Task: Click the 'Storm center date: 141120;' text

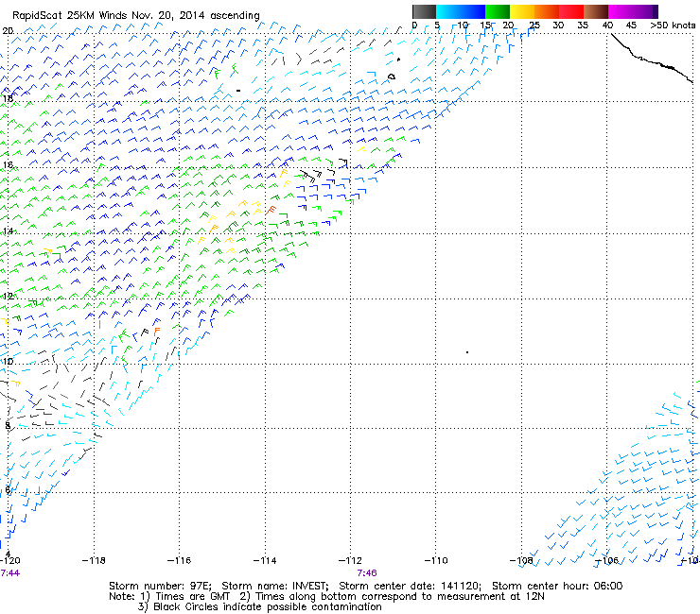Action: [x=410, y=586]
